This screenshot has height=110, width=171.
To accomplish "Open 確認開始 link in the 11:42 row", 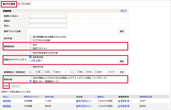I will pos(7,101).
